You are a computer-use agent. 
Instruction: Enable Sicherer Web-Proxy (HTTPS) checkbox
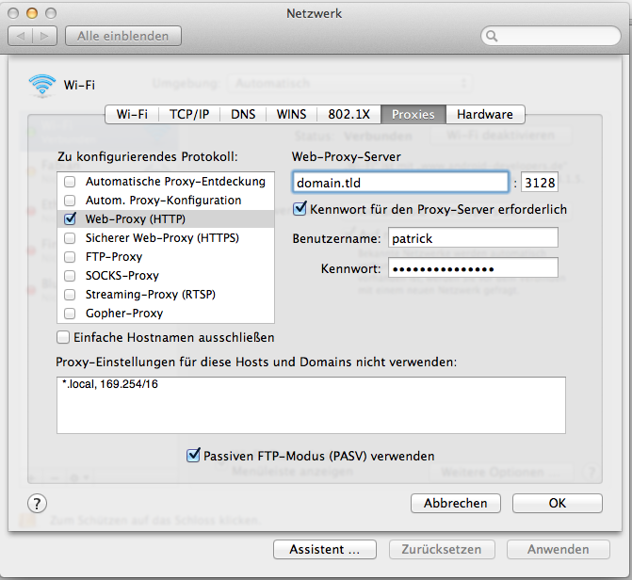coord(70,238)
